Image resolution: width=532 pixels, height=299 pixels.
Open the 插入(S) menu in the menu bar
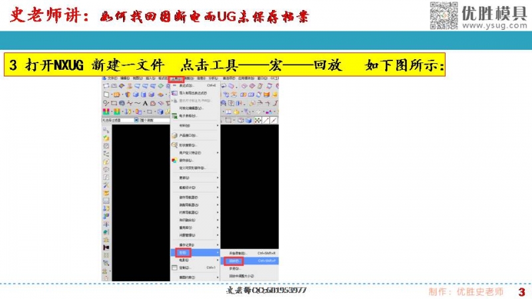pyautogui.click(x=150, y=78)
